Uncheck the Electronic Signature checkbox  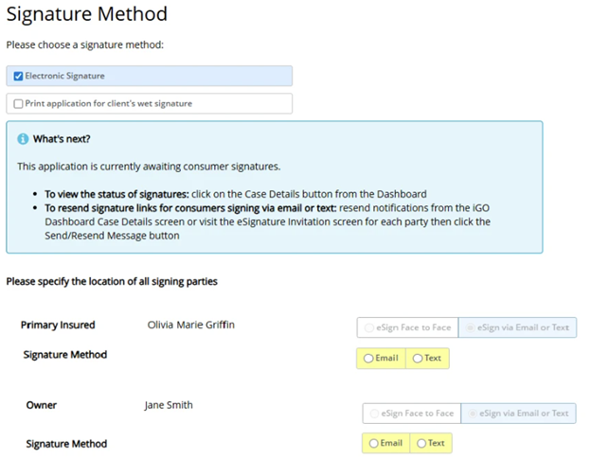click(x=19, y=76)
